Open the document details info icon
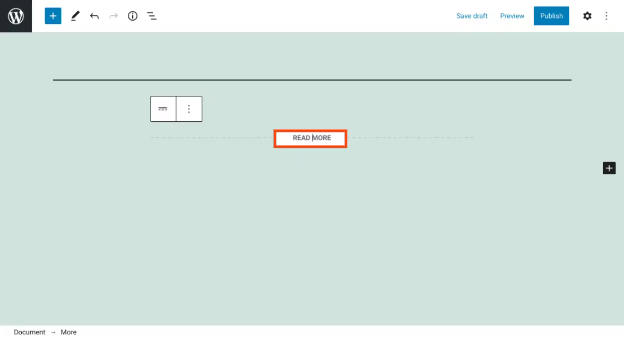The height and width of the screenshot is (338, 624). point(133,16)
